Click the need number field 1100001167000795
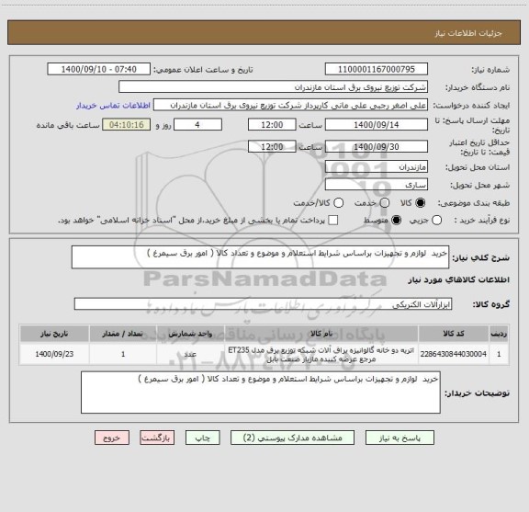 (377, 69)
